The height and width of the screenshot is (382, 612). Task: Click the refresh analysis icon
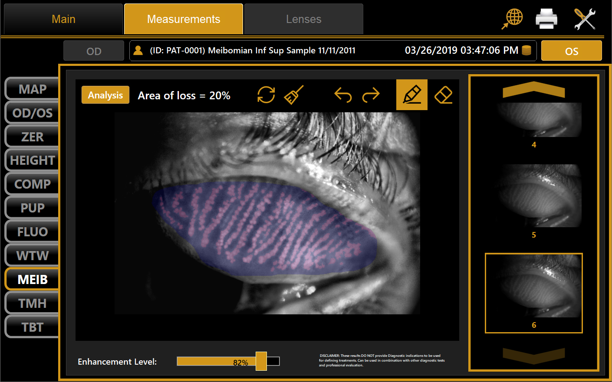(266, 95)
